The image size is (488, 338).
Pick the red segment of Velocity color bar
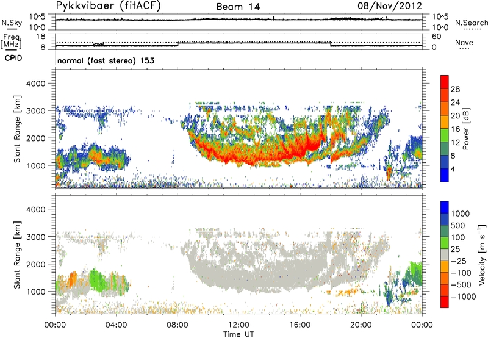tap(445, 302)
